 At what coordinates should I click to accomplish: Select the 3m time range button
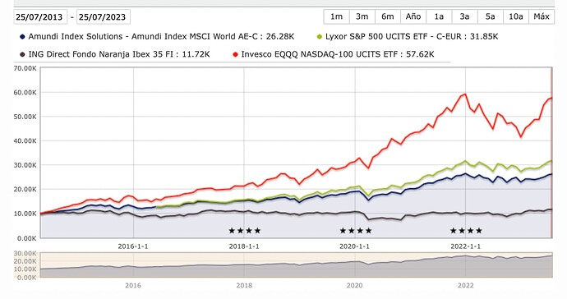click(362, 16)
